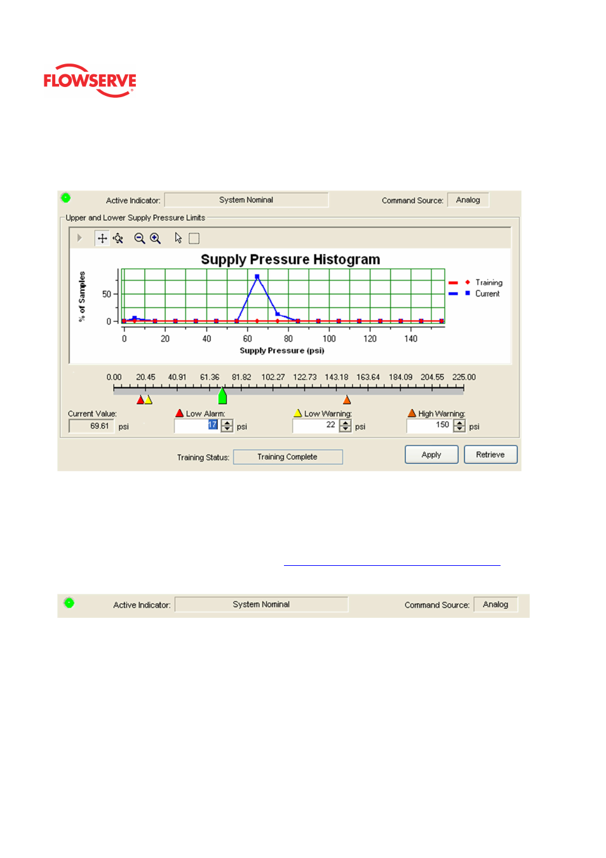Decrease Low Alarm value with down arrow

[227, 429]
